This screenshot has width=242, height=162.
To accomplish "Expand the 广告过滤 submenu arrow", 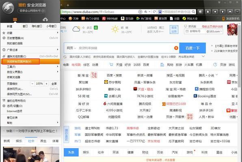I will click(58, 49).
